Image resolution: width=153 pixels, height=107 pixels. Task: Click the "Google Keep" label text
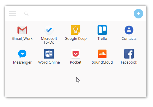tap(76, 39)
